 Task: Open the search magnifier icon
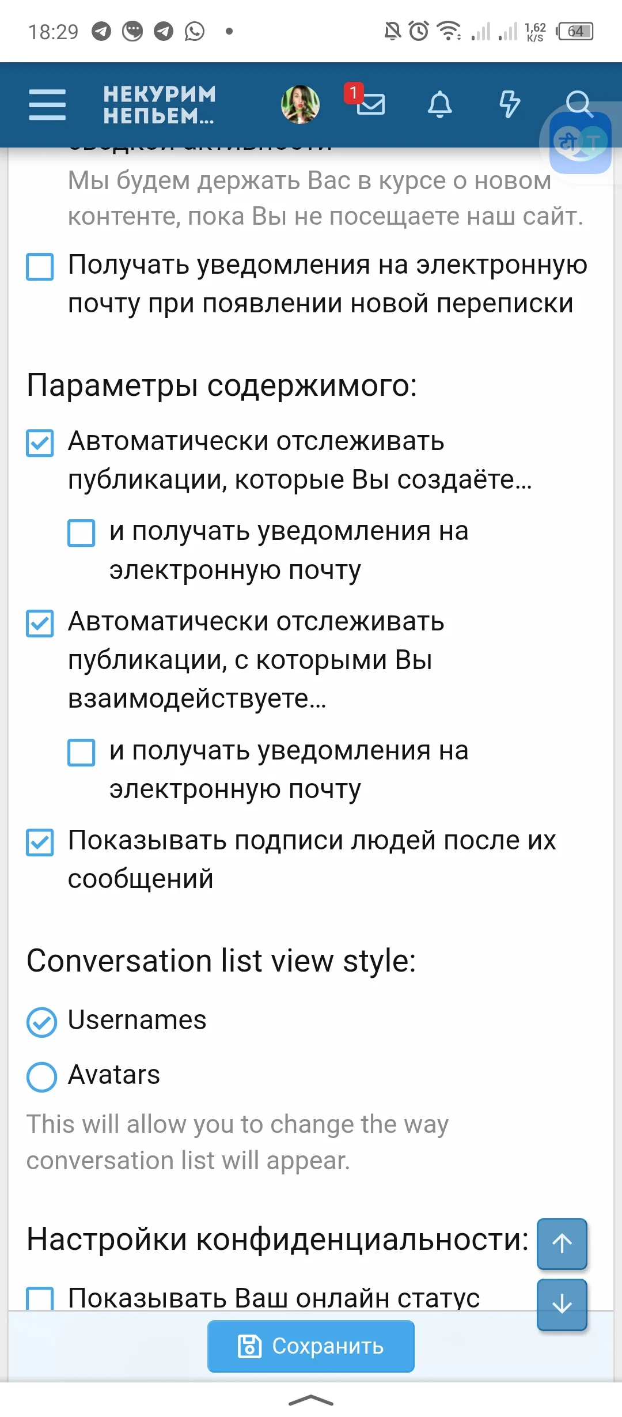click(x=578, y=103)
